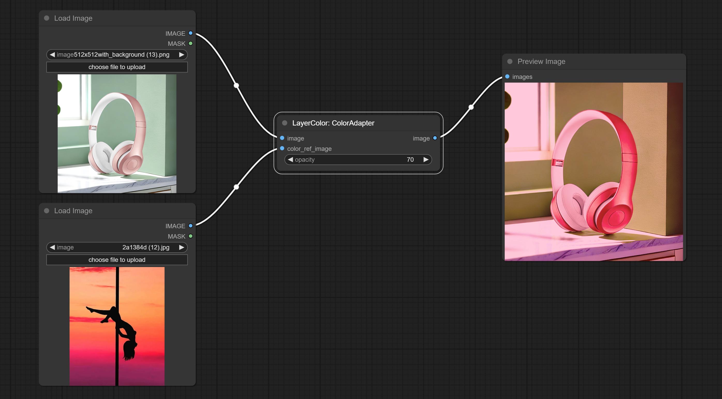
Task: Click ColorAdapter image output socket
Action: tap(435, 138)
